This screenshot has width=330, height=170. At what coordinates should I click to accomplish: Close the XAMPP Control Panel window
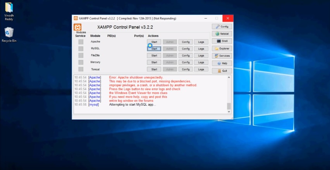tap(228, 18)
